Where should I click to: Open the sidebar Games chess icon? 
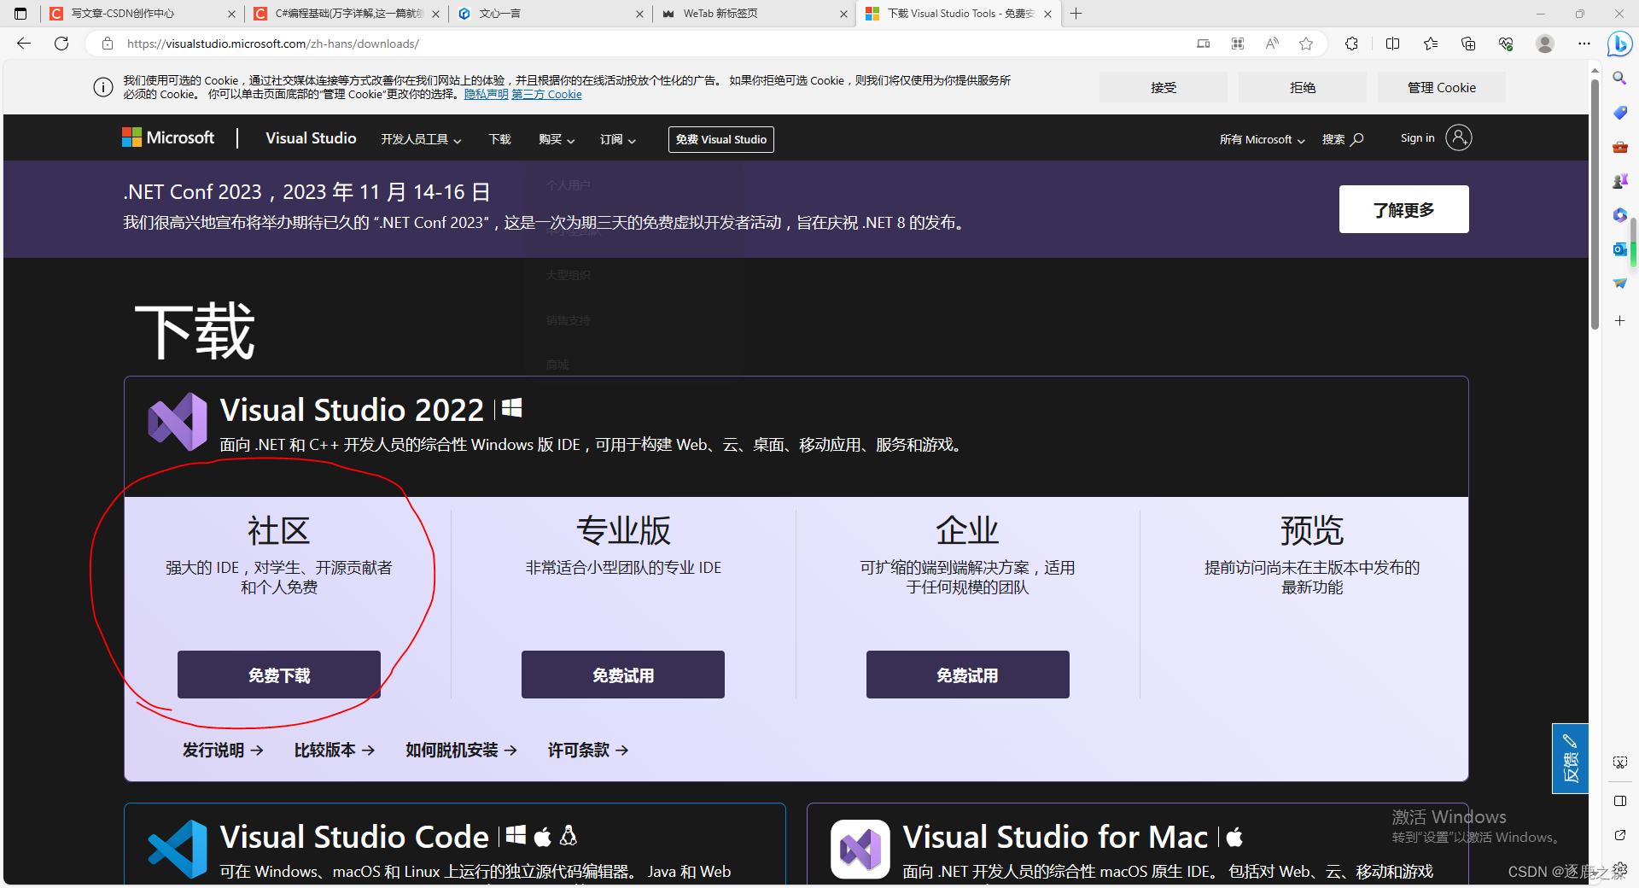pos(1619,181)
